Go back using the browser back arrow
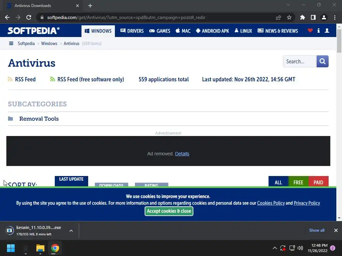Image resolution: width=342 pixels, height=256 pixels. tap(7, 17)
